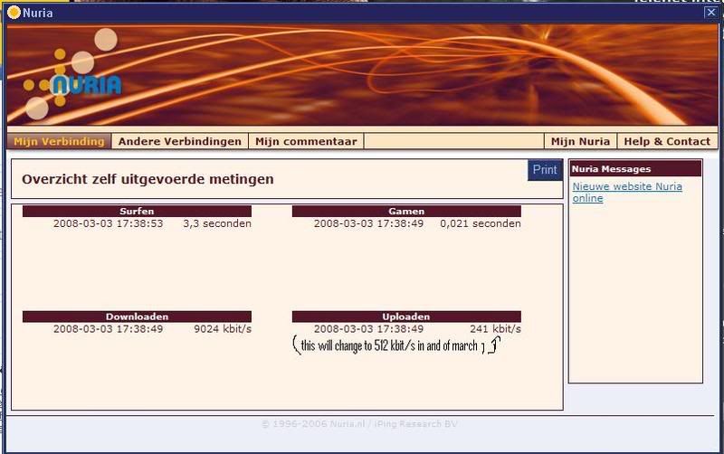Open the Andere Verbindingen tab
This screenshot has height=454, width=724.
click(180, 141)
